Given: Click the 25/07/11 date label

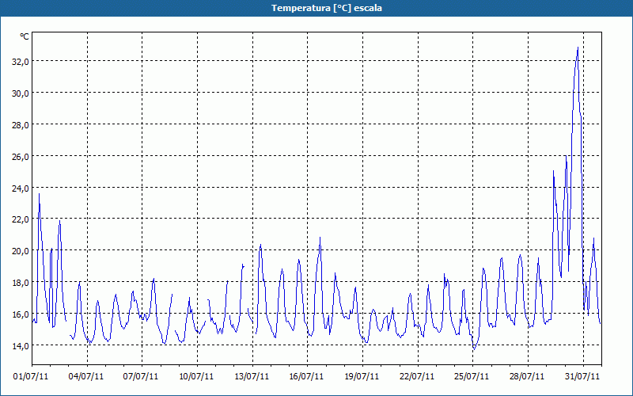Looking at the screenshot, I should (472, 377).
